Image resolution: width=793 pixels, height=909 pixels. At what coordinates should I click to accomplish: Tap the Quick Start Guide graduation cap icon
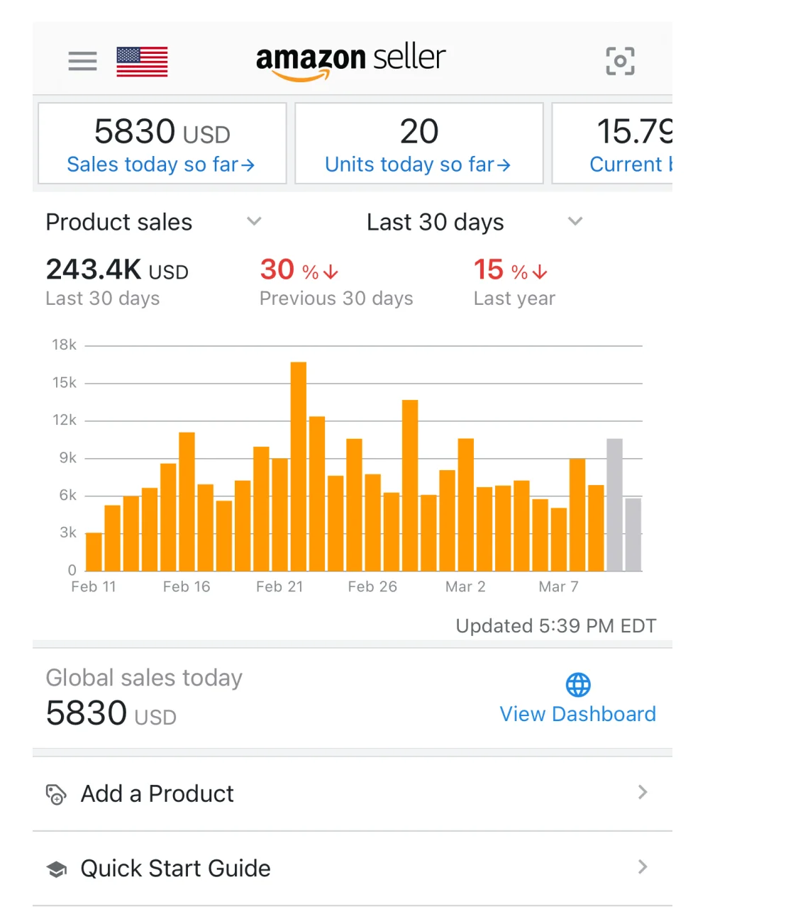[57, 869]
